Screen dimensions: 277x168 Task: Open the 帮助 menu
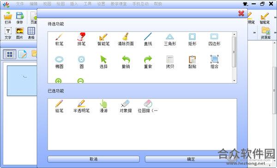click(158, 4)
